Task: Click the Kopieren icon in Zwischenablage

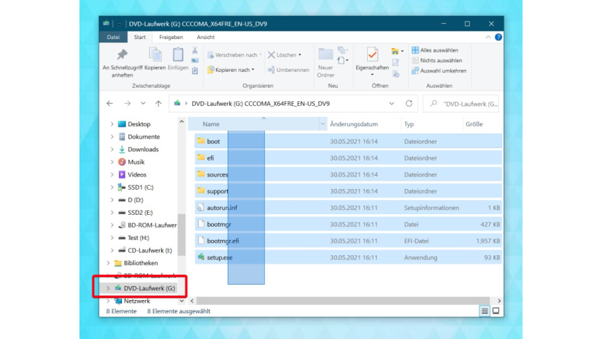Action: click(x=155, y=54)
